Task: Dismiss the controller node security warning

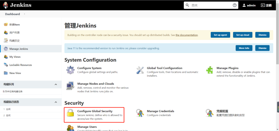Action: pos(262,35)
